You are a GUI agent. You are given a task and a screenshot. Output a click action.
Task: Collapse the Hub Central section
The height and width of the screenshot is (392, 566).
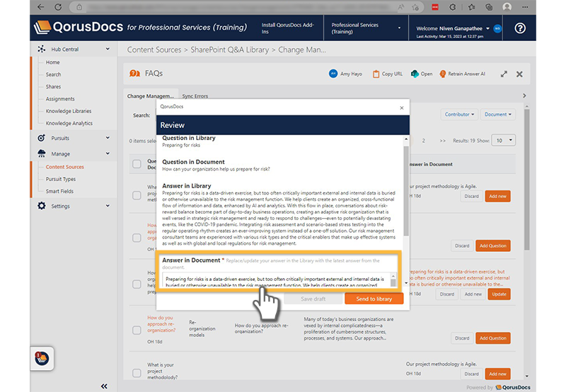tap(108, 49)
